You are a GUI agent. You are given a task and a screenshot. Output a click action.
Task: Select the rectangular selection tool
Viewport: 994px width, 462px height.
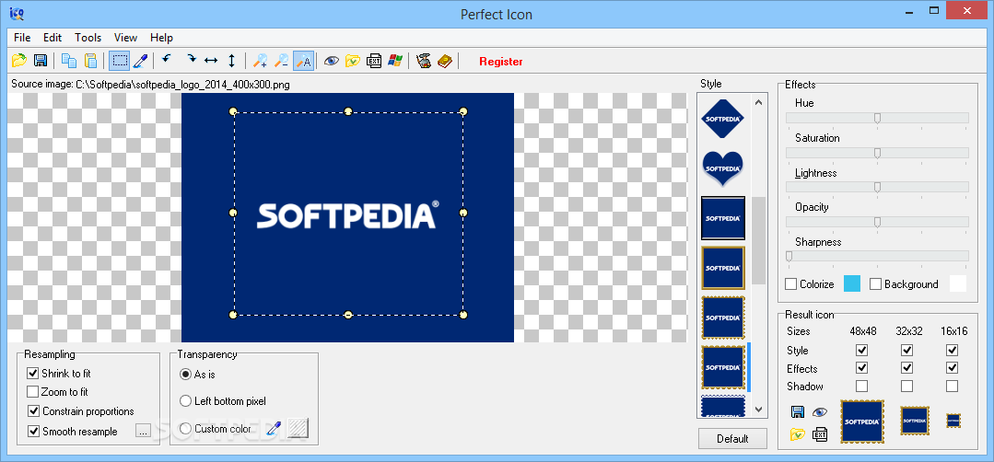coord(119,61)
